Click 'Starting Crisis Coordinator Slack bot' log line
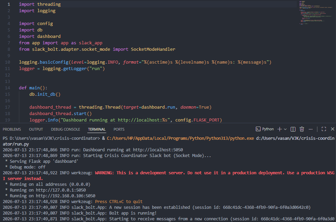336x222 pixels. [x=107, y=155]
